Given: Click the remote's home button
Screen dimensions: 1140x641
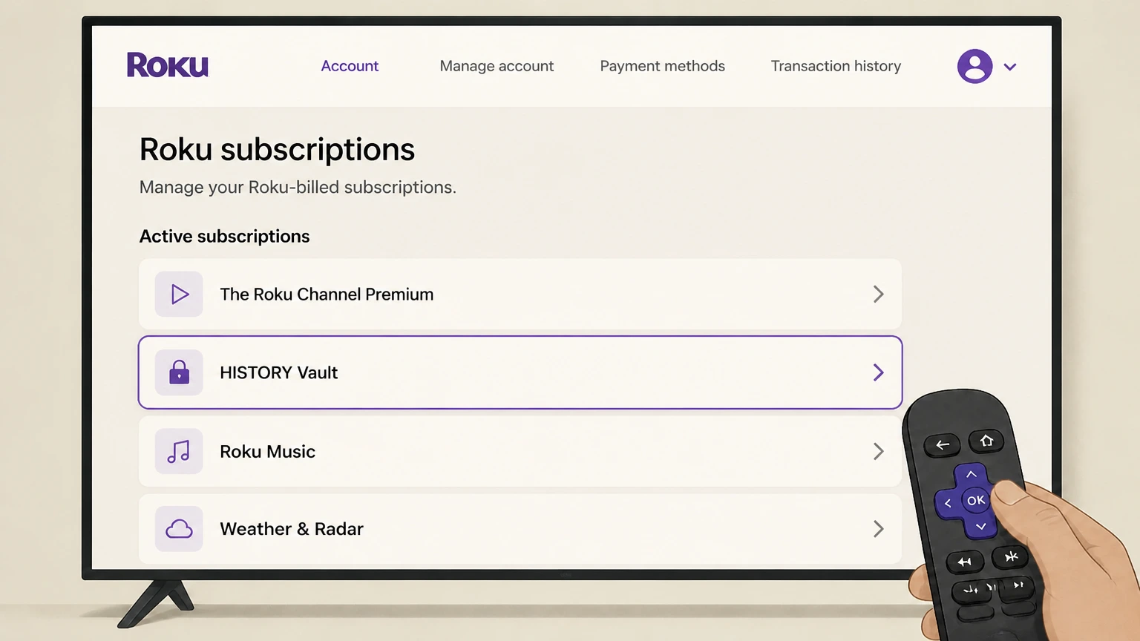Looking at the screenshot, I should (986, 441).
